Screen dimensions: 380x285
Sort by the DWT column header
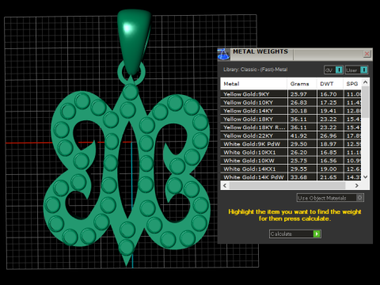tap(330, 84)
